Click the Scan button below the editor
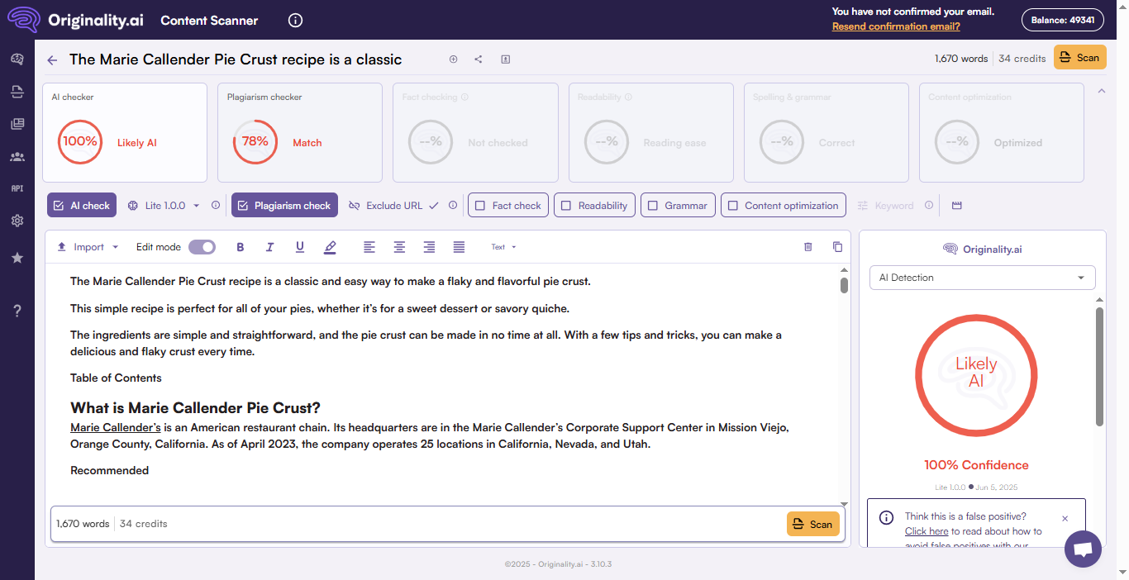 tap(813, 524)
